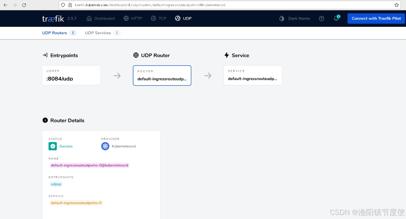Open notifications bell icon
406x219 pixels.
(x=336, y=18)
